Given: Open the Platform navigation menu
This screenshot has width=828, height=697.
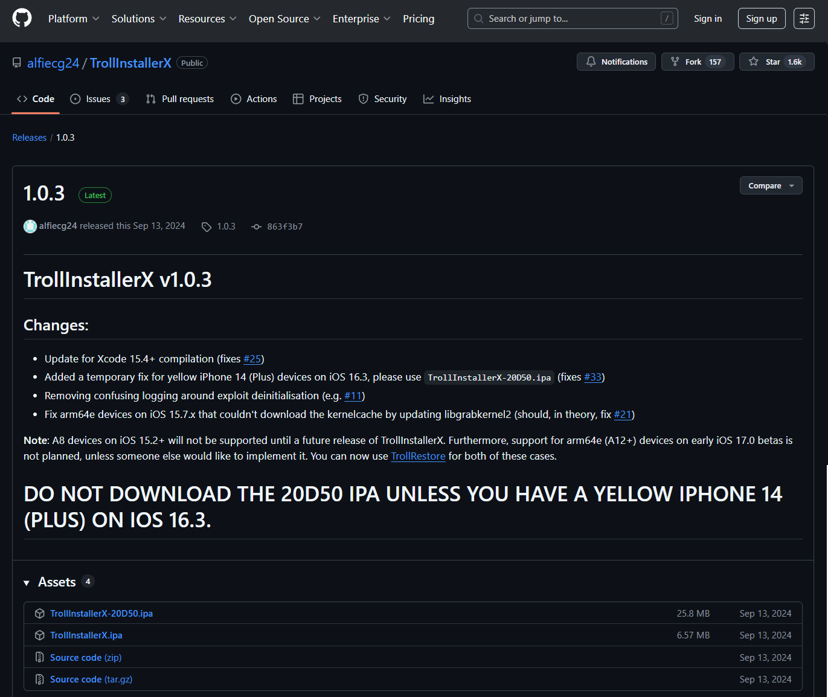Looking at the screenshot, I should [74, 19].
